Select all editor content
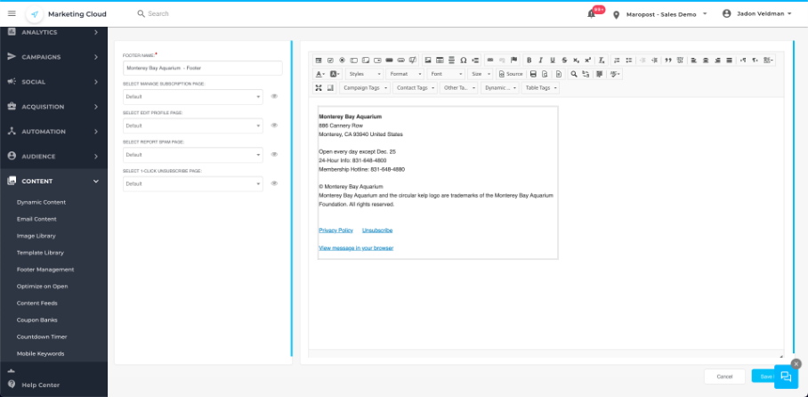The width and height of the screenshot is (808, 397). pos(599,74)
